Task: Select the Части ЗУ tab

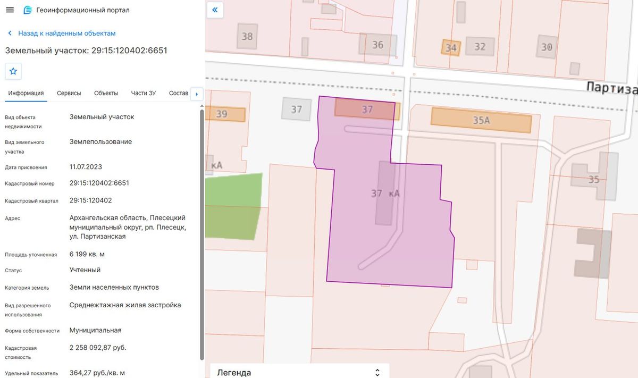Action: (144, 93)
